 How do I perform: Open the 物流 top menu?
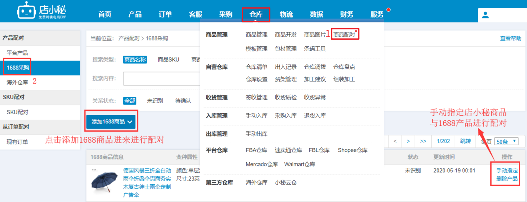(x=286, y=14)
